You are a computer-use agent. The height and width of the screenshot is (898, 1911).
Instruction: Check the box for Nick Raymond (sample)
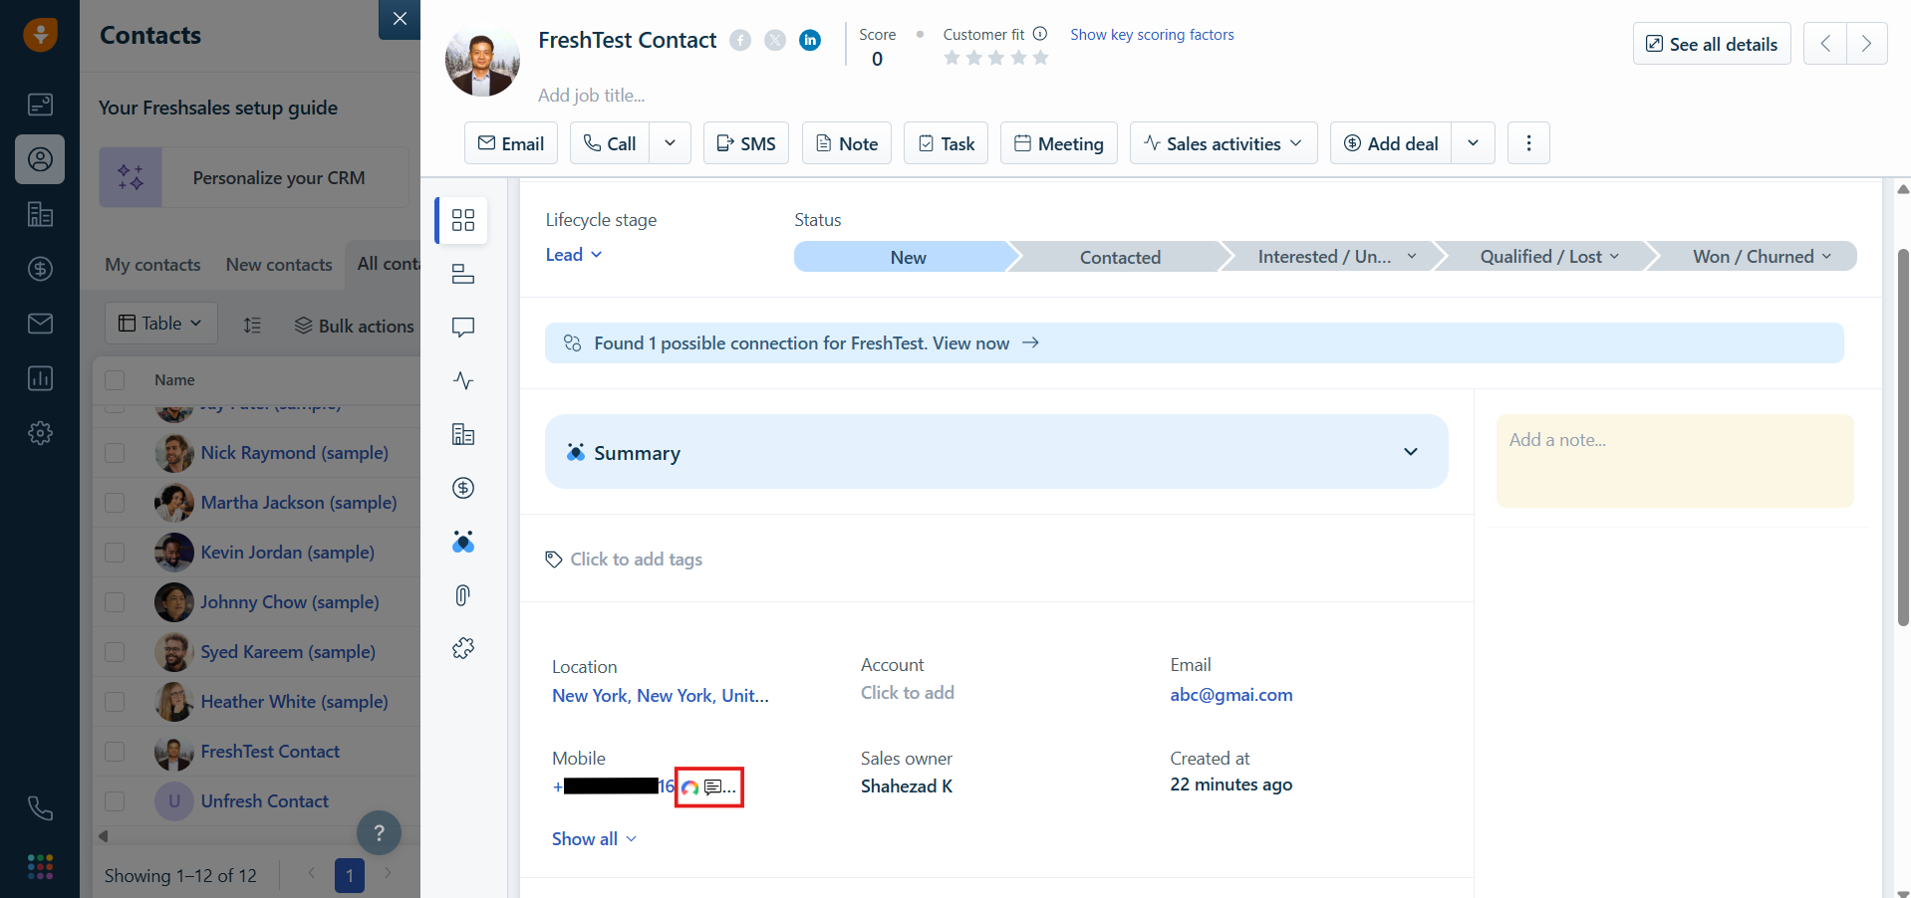[115, 453]
